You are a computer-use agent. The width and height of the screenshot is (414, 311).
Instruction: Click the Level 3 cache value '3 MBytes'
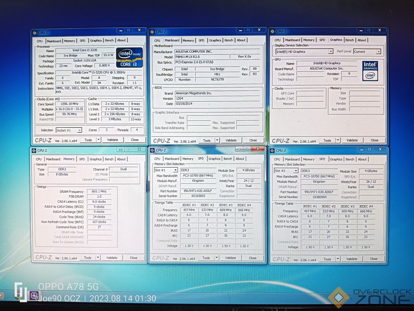(x=115, y=119)
